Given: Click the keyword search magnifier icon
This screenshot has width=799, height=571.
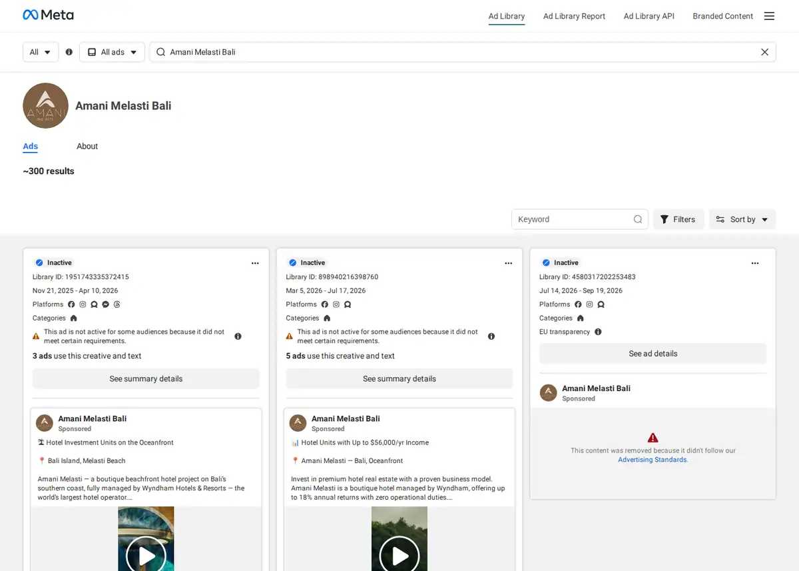Looking at the screenshot, I should 637,219.
